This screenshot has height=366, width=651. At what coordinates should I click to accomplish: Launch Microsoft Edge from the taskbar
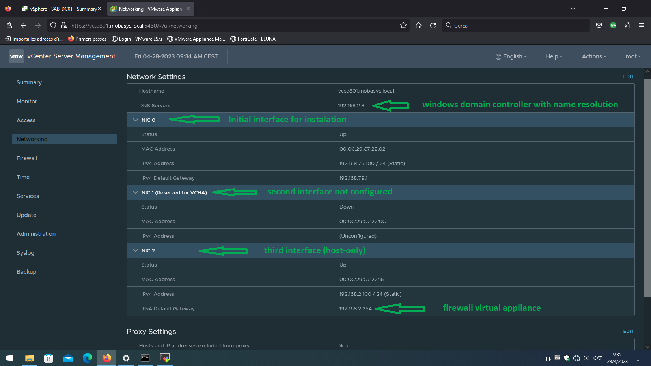click(87, 358)
